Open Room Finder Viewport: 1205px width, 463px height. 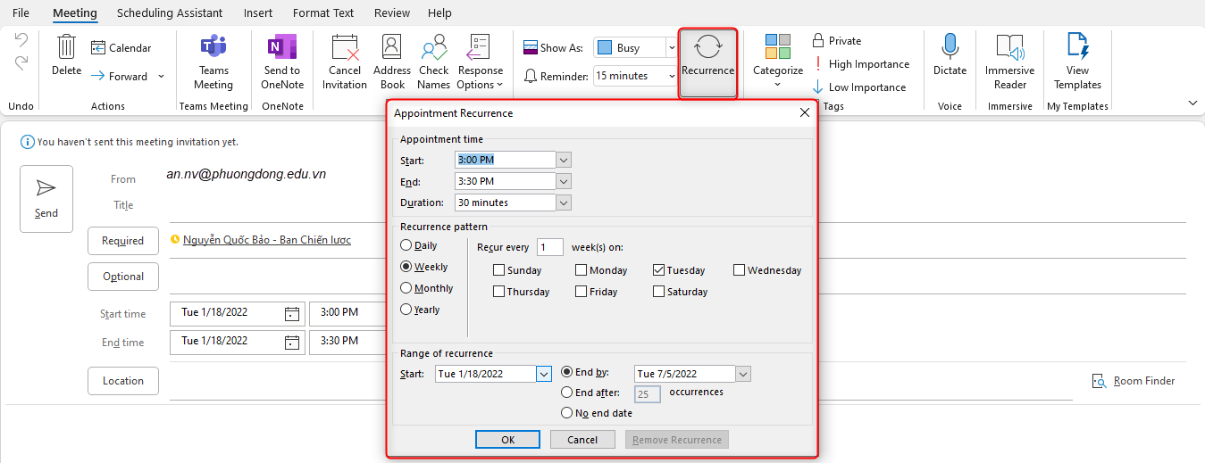point(1134,381)
